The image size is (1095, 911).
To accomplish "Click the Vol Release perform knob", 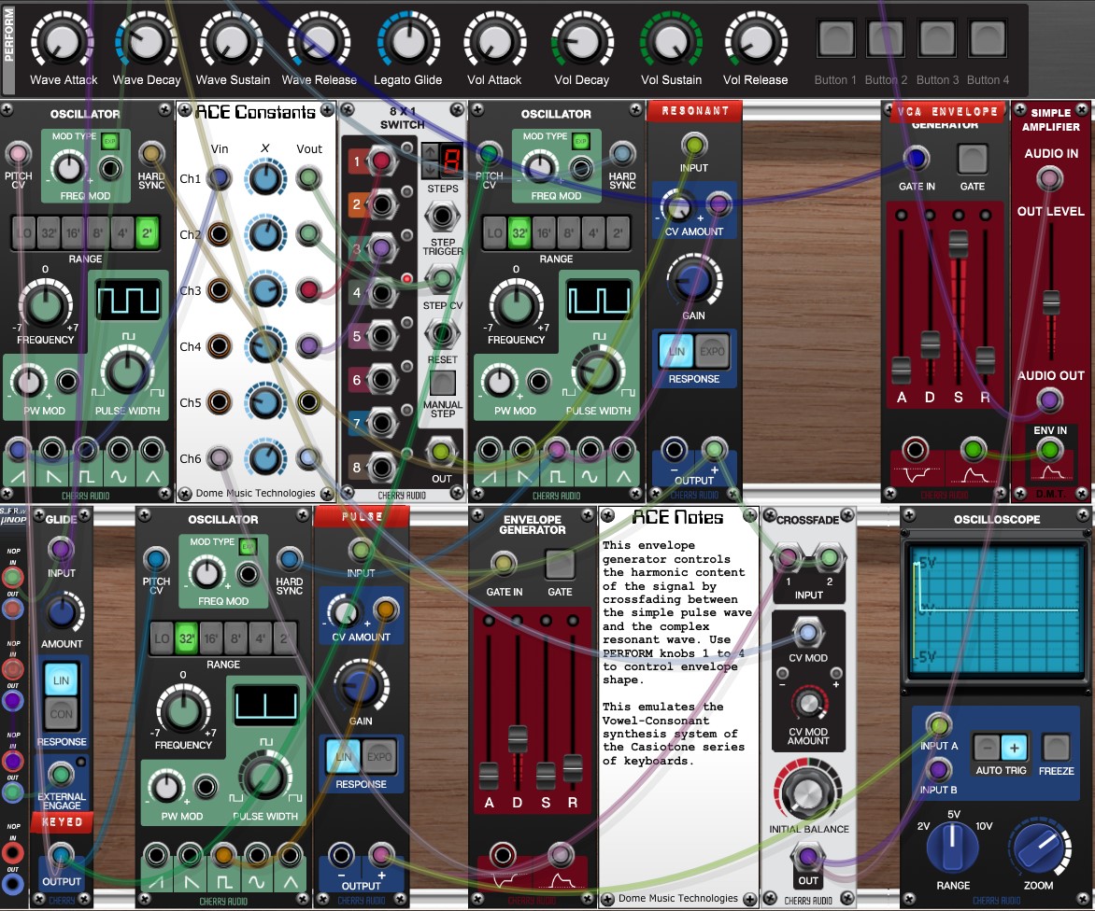I will [756, 42].
